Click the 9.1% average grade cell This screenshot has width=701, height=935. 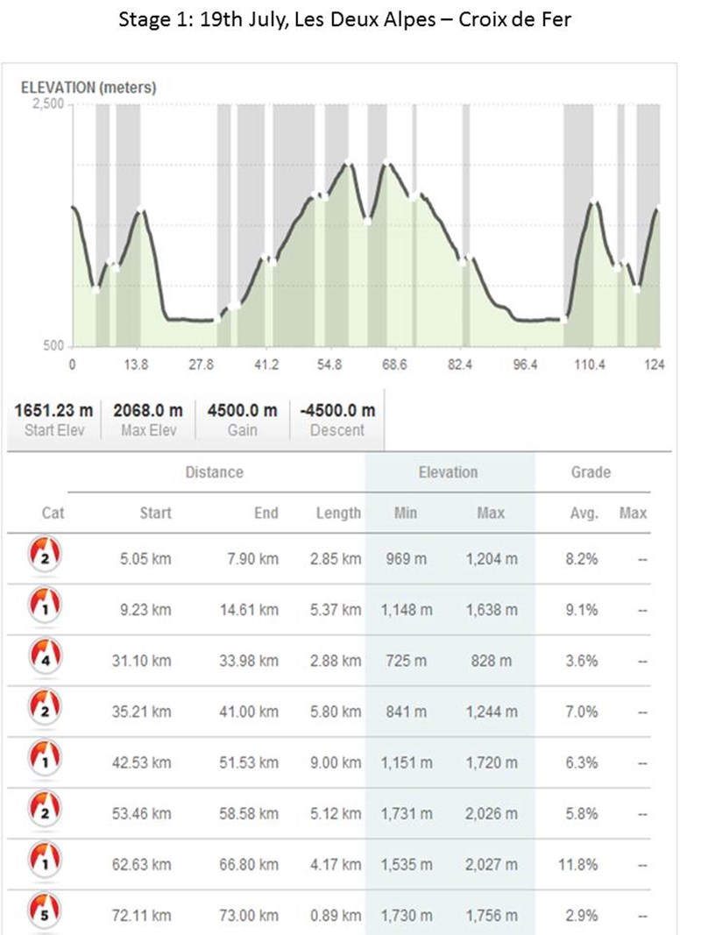[582, 610]
